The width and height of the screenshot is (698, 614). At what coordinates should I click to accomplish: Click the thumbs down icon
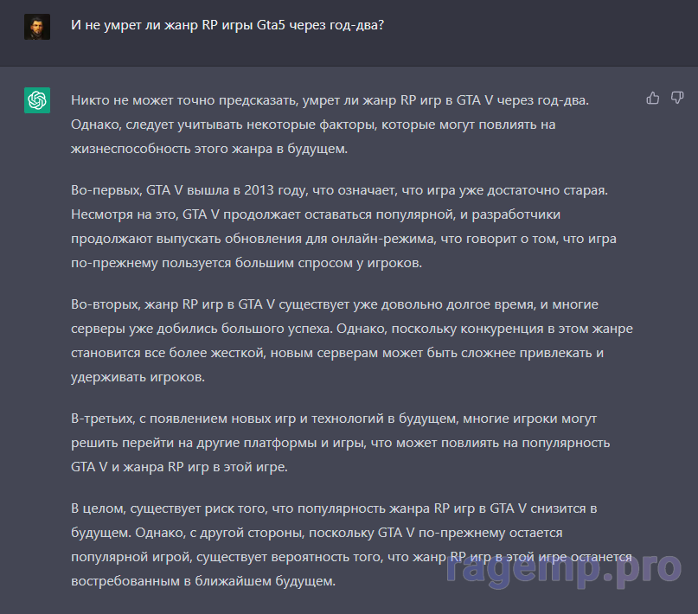pos(677,99)
